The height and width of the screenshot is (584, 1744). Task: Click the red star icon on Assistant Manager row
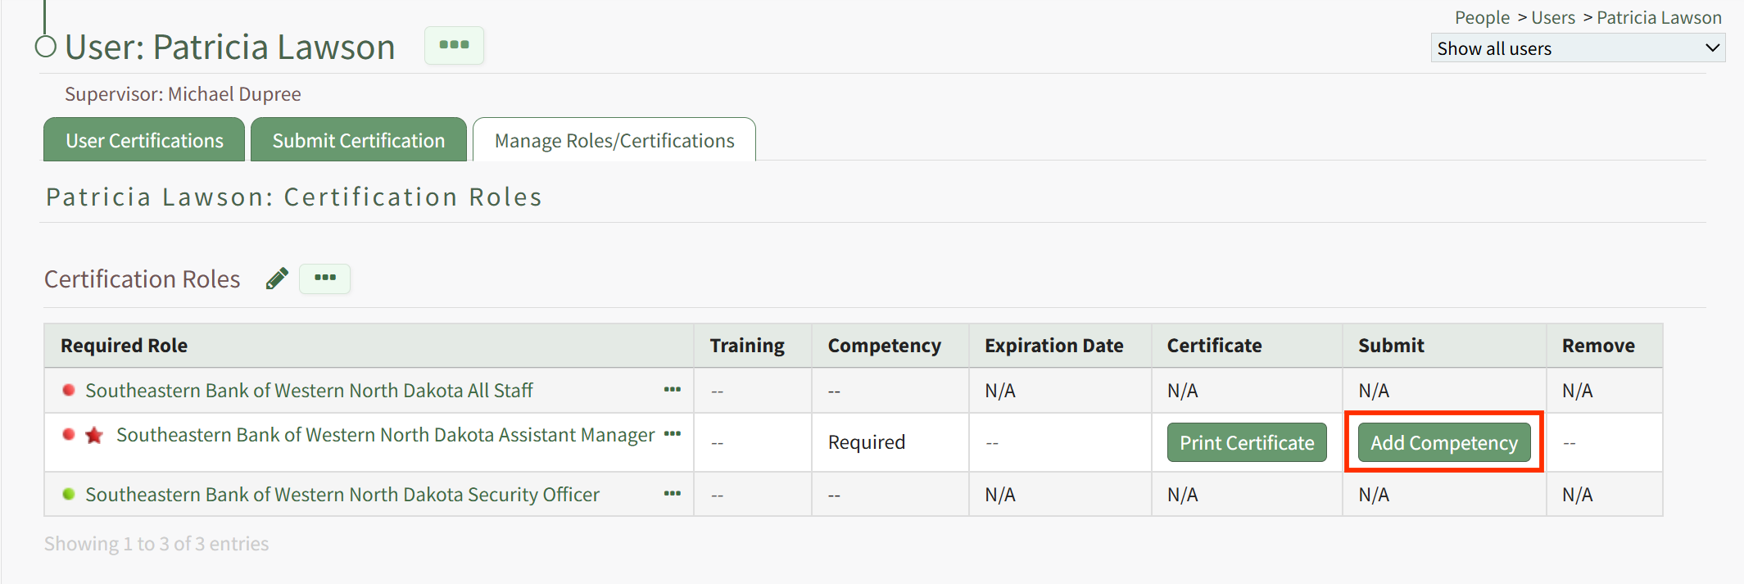(x=94, y=435)
